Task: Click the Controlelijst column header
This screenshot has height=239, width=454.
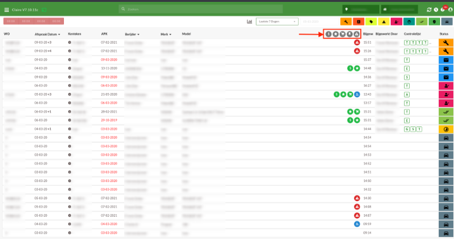Action: tap(412, 34)
